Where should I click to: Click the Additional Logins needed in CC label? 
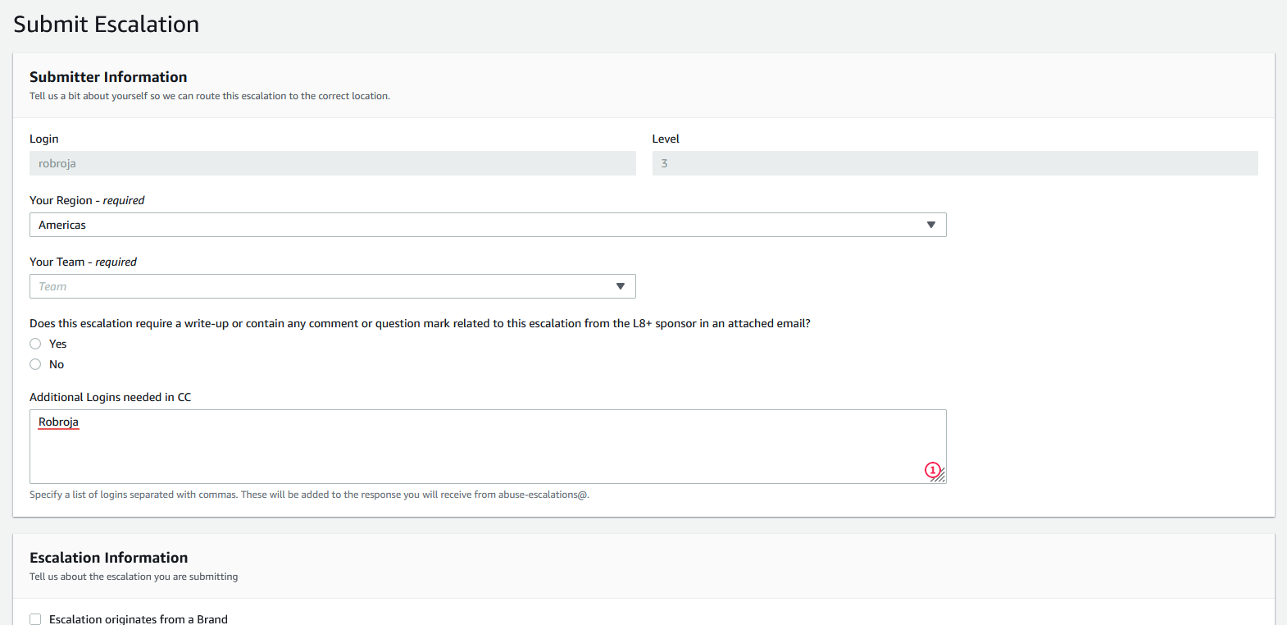tap(110, 397)
